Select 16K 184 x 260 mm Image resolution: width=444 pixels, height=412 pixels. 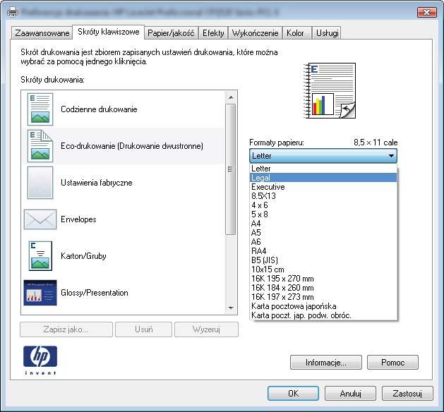click(x=323, y=288)
